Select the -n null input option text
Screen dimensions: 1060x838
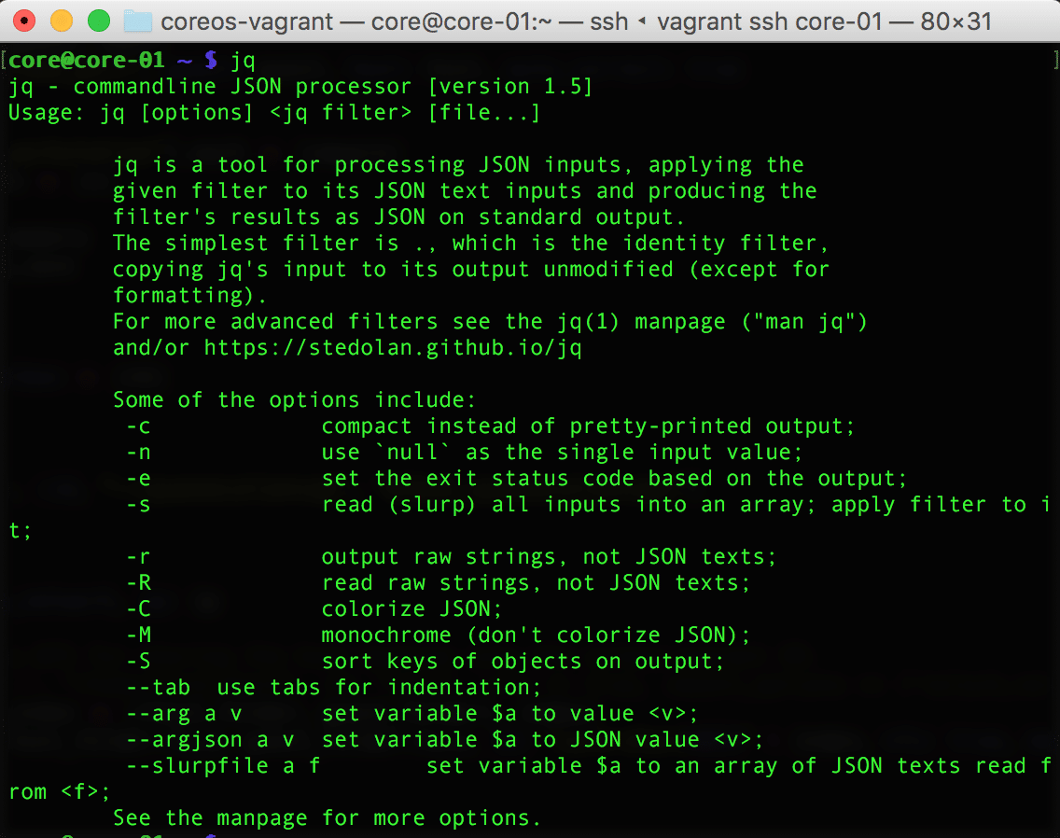click(x=139, y=453)
